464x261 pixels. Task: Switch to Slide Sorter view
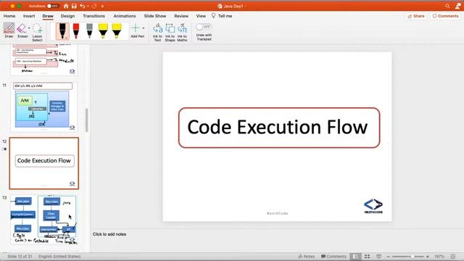(x=368, y=256)
